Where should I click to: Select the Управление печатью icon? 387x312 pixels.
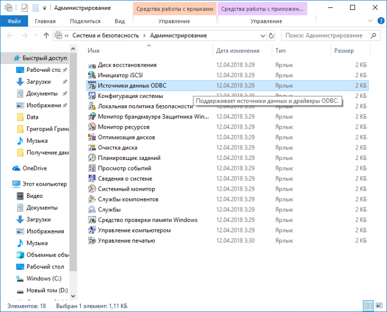92,241
